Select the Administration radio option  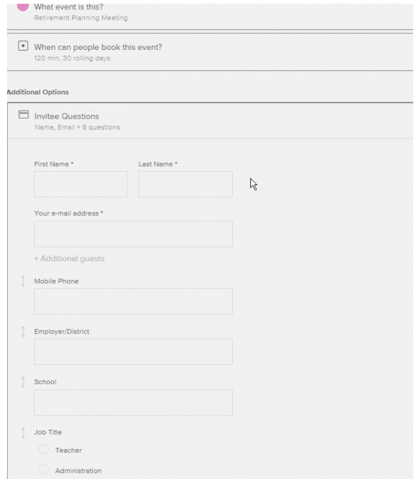click(x=43, y=470)
